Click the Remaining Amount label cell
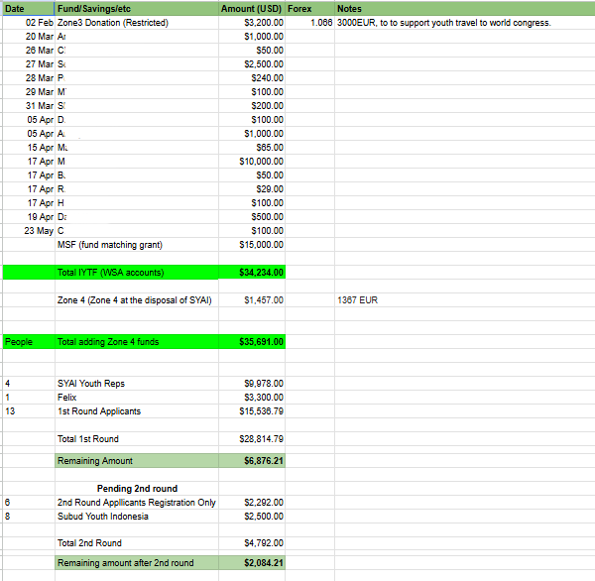The width and height of the screenshot is (595, 581). 137,461
